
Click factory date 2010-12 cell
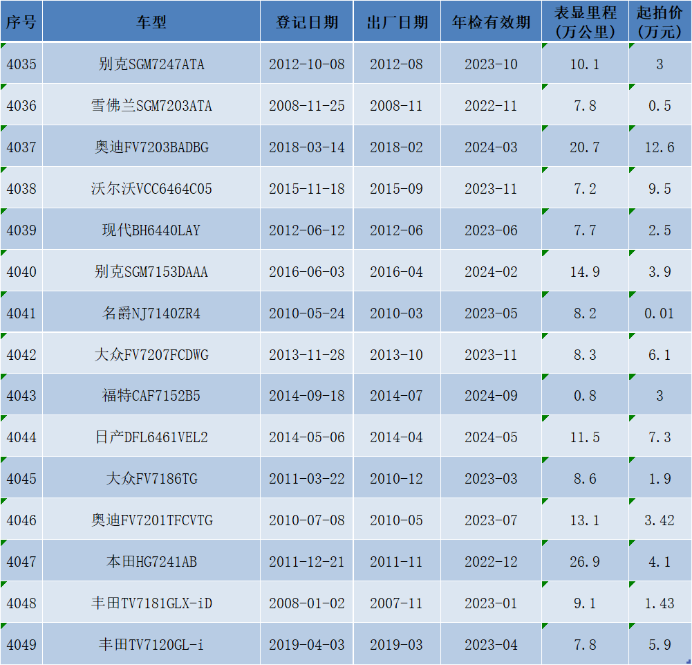(397, 478)
